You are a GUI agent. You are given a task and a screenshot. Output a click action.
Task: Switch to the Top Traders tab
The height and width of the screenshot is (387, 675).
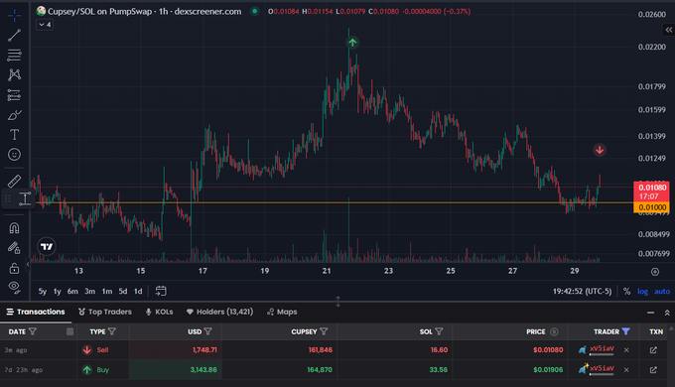105,312
